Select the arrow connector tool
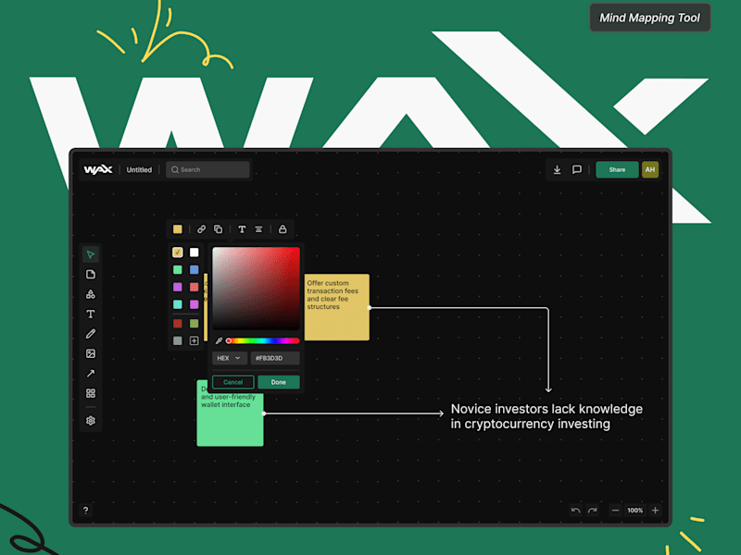 click(x=90, y=374)
